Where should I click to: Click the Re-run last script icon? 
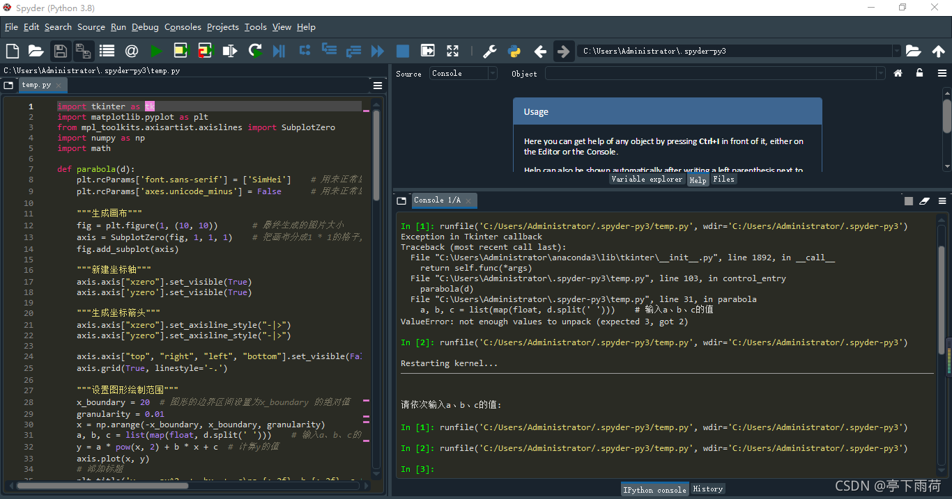[x=255, y=51]
